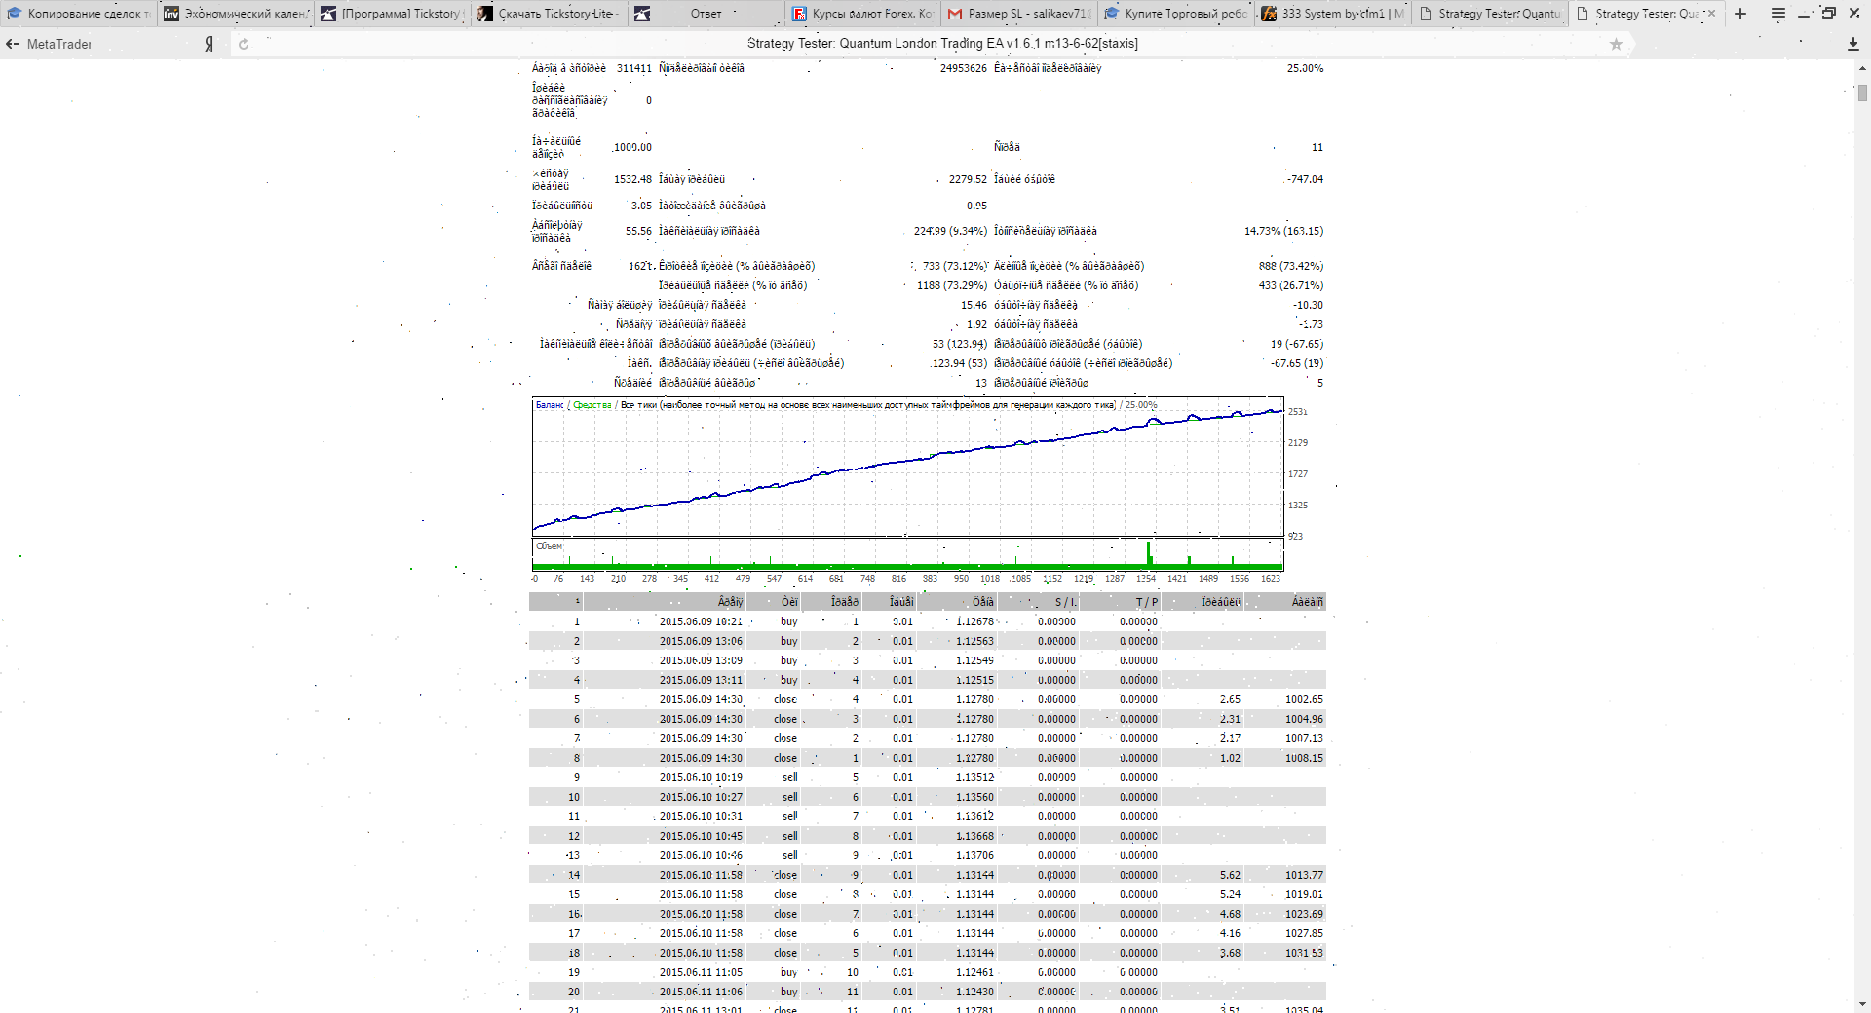Switch to the 'Копирование сделок' tab
Screen dimensions: 1871x1013
click(x=79, y=14)
